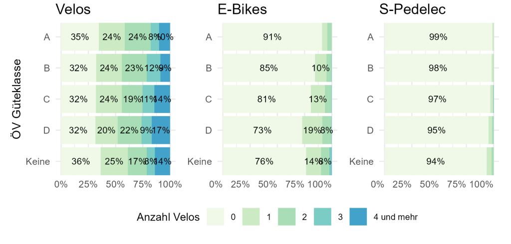Click the 94% bar in S-Pedelec row Keine
Viewport: 511px width, 244px height.
tap(435, 161)
